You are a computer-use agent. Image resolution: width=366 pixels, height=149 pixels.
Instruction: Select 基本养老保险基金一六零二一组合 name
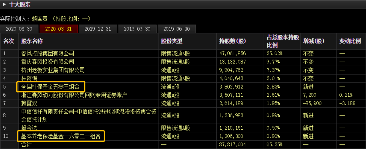coord(61,136)
